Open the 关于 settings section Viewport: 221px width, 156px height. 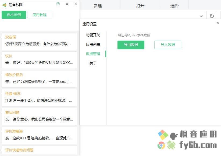click(93, 63)
